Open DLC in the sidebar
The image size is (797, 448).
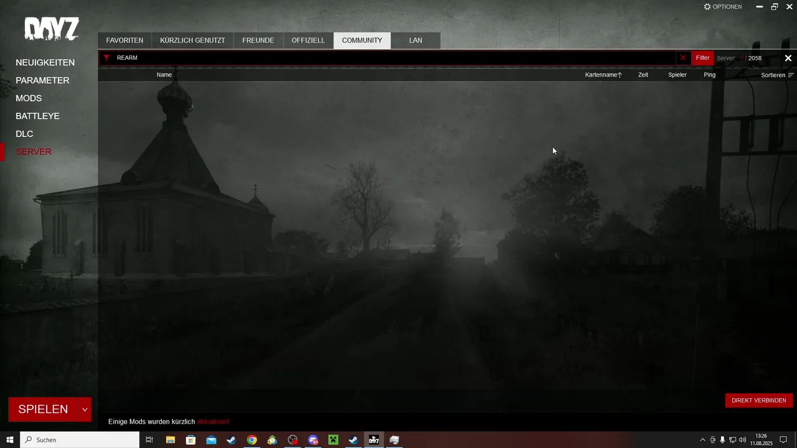tap(24, 134)
